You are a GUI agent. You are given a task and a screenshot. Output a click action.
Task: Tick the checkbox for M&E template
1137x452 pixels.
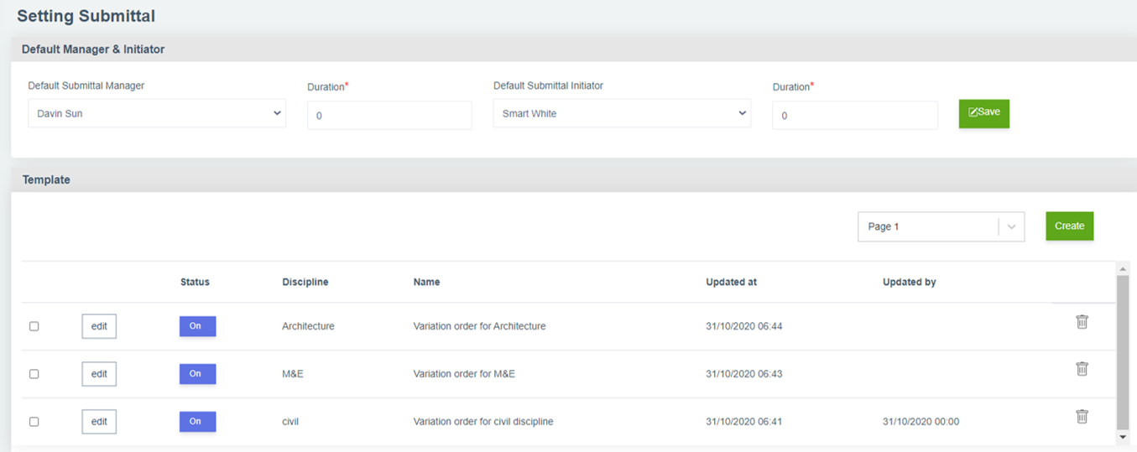coord(34,374)
